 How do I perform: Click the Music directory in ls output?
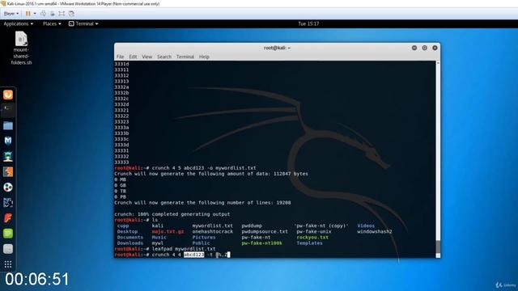(159, 237)
